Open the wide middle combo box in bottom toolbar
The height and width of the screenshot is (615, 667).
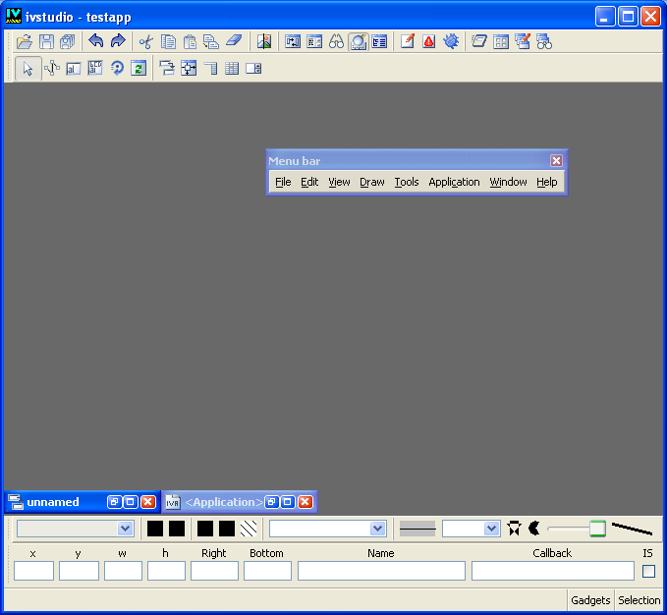click(328, 529)
